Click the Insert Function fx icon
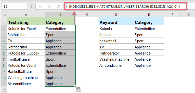Image resolution: width=195 pixels, height=93 pixels. click(x=59, y=6)
